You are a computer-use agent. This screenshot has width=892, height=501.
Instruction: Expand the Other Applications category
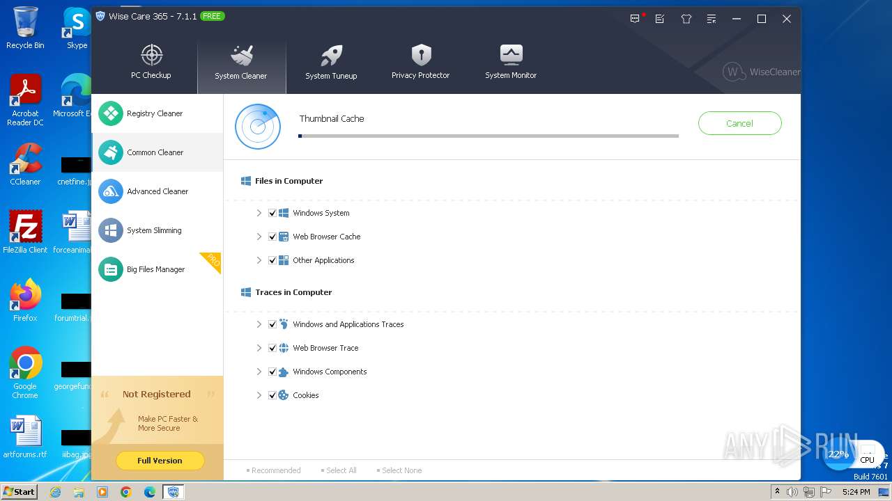coord(259,260)
